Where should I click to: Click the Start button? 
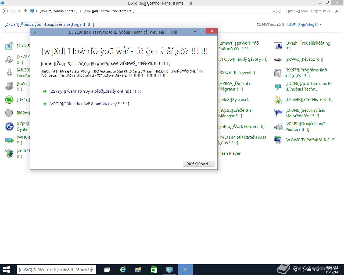point(6,270)
